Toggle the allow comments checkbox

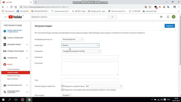point(62,86)
